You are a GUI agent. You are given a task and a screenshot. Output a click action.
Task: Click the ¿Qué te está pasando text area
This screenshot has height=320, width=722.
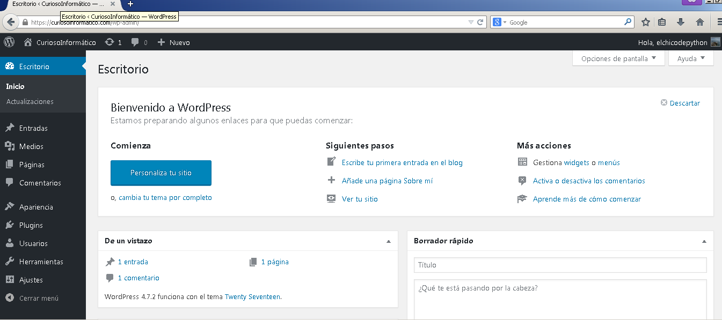[x=560, y=299]
